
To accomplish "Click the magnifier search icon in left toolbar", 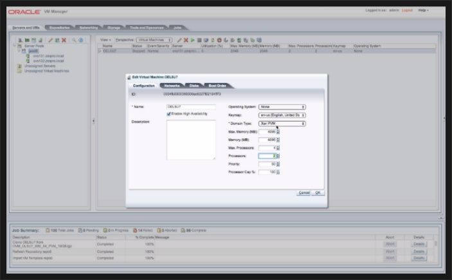I will tap(74, 40).
